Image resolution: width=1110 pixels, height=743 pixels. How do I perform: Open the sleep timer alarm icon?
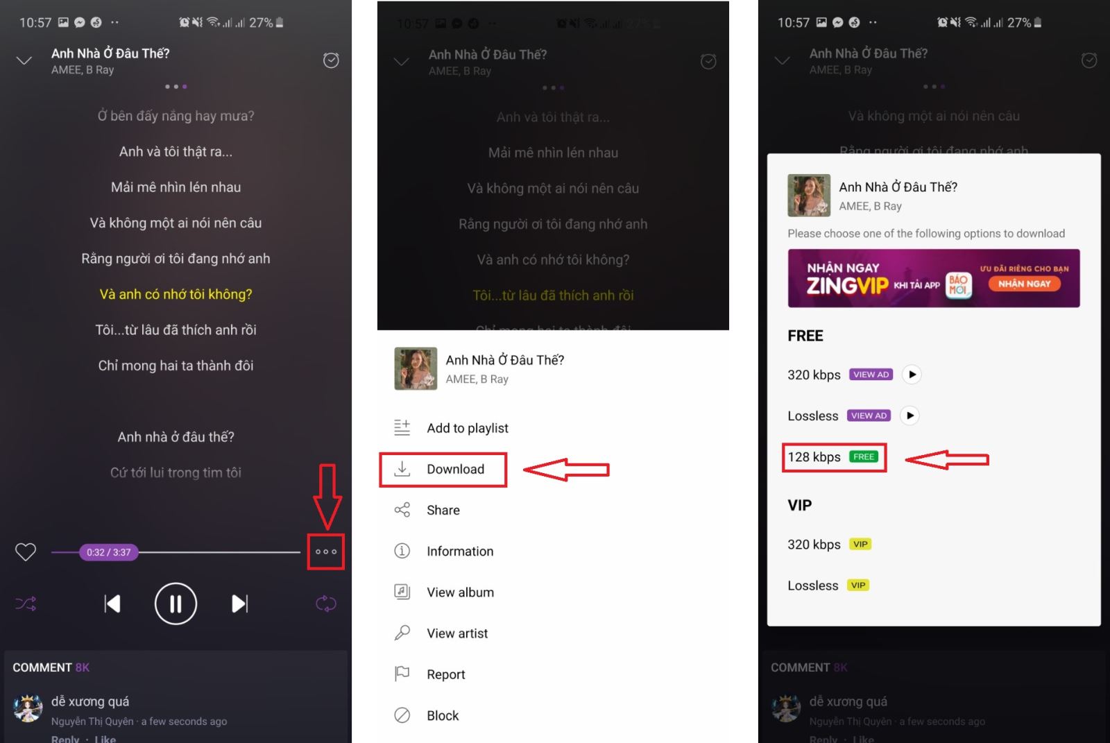click(331, 60)
